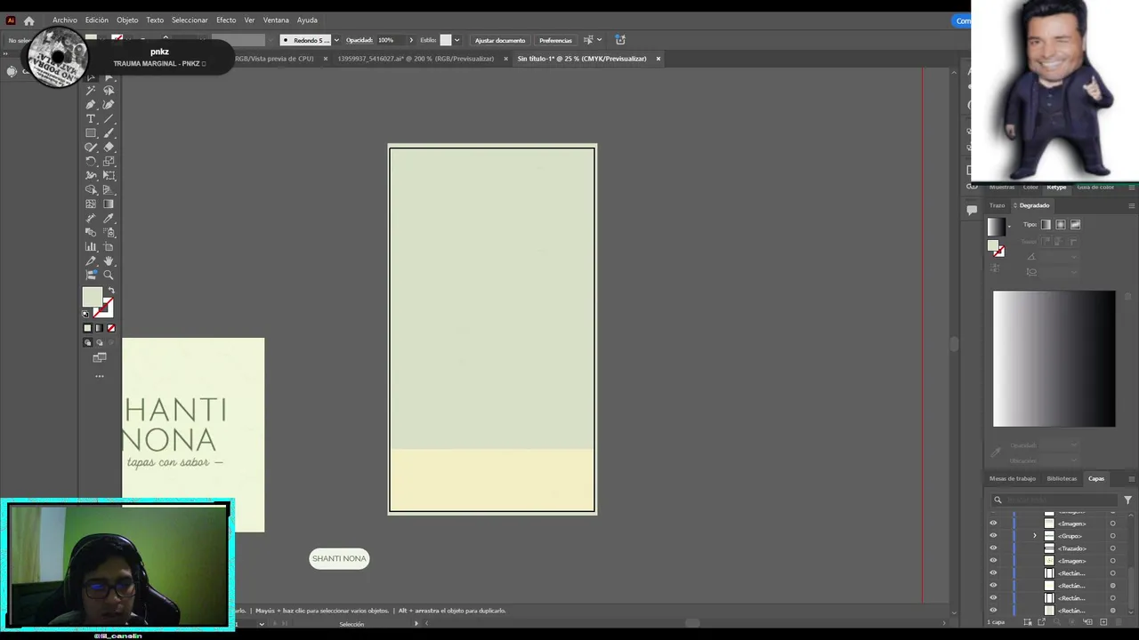Select the Column Graph tool
The image size is (1139, 640).
point(91,247)
